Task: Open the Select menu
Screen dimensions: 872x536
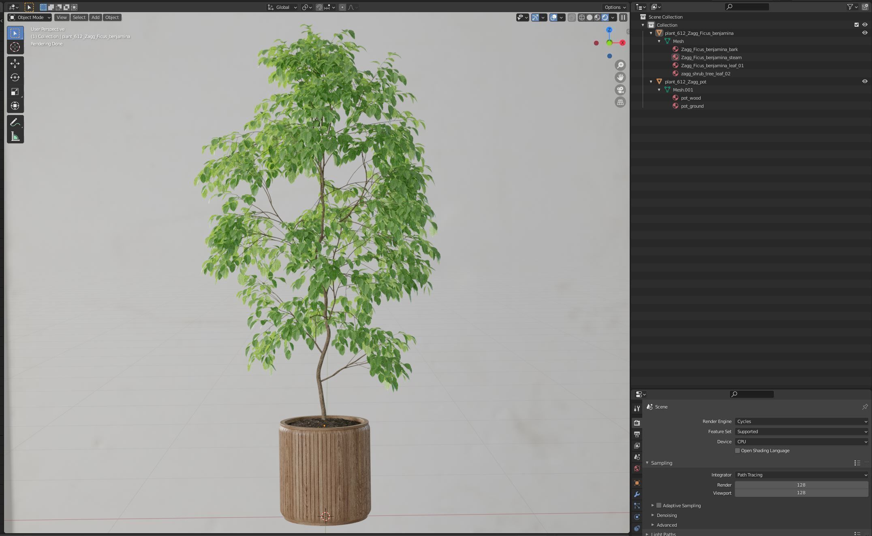Action: coord(79,17)
